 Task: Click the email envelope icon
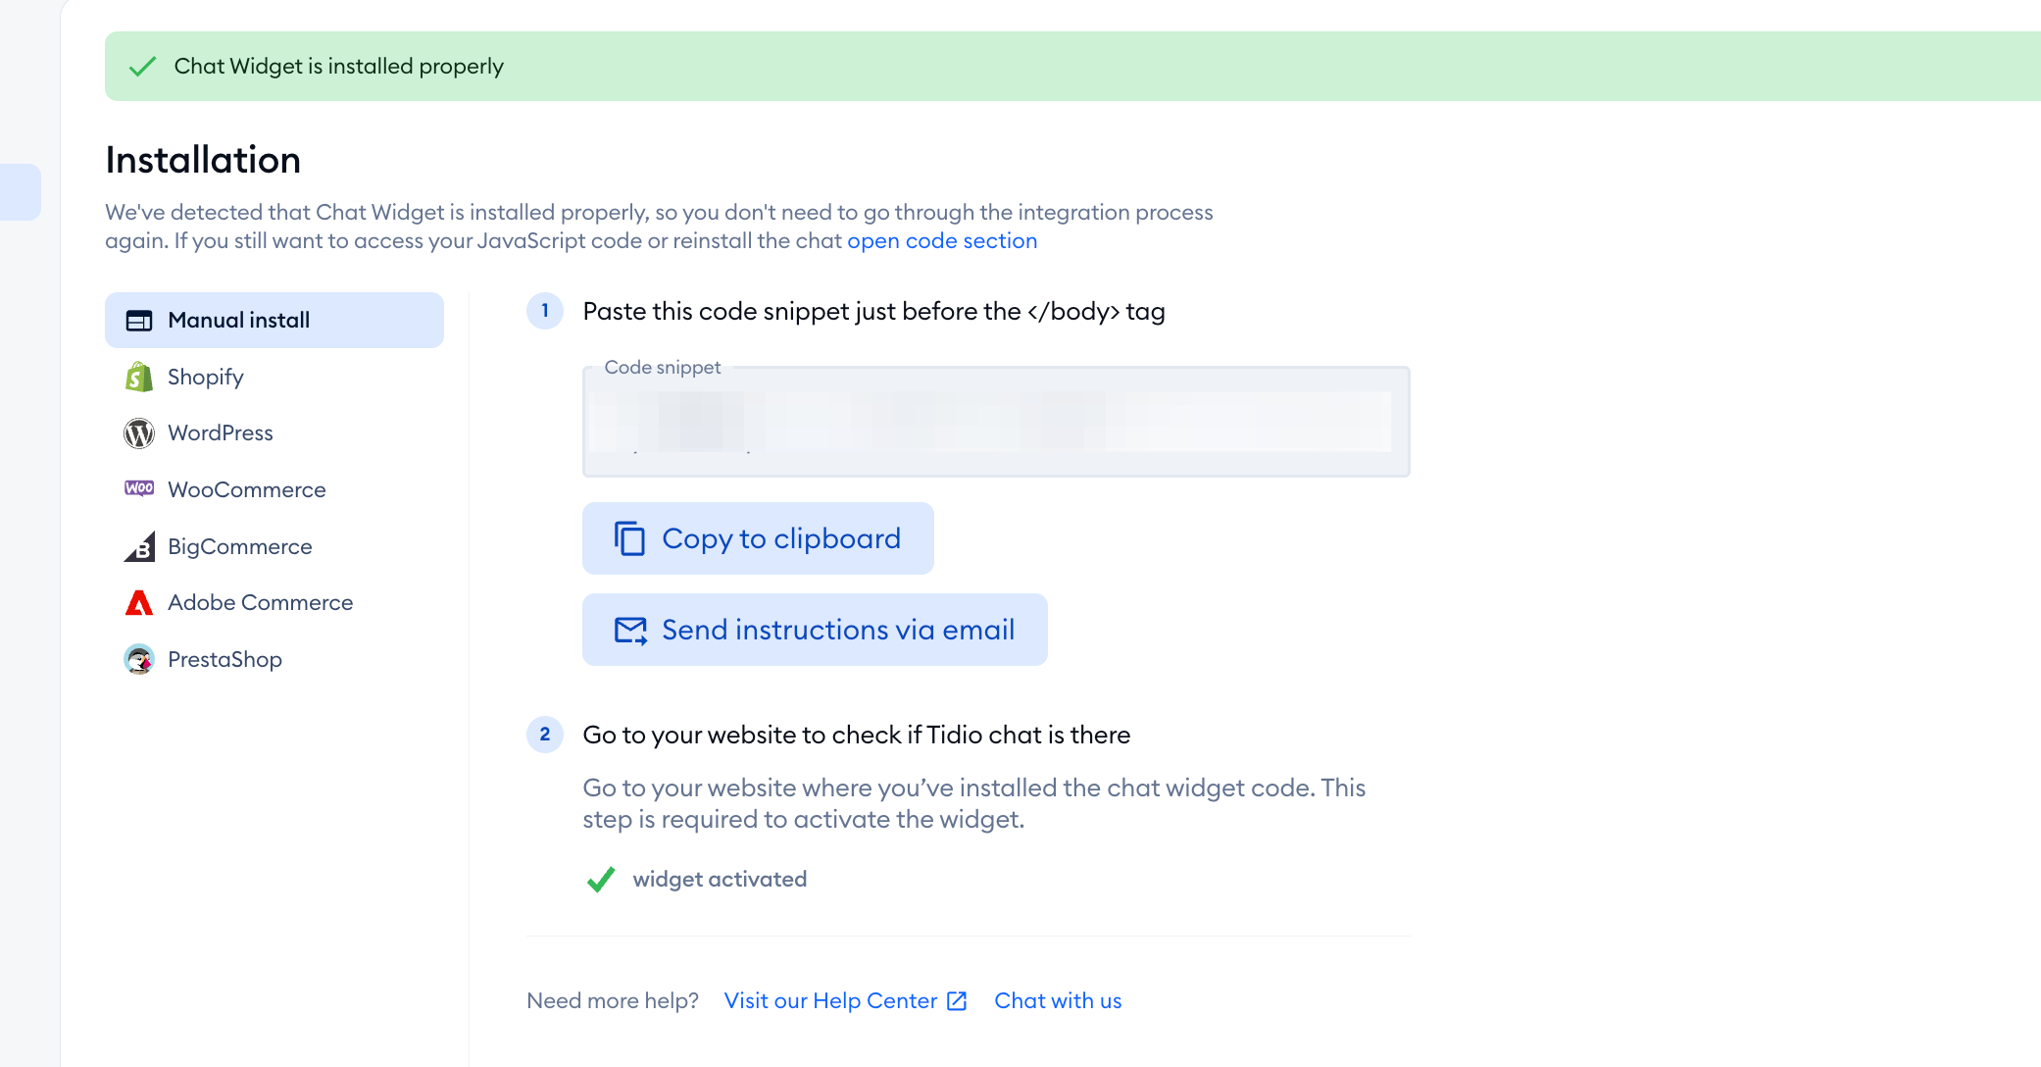coord(630,631)
